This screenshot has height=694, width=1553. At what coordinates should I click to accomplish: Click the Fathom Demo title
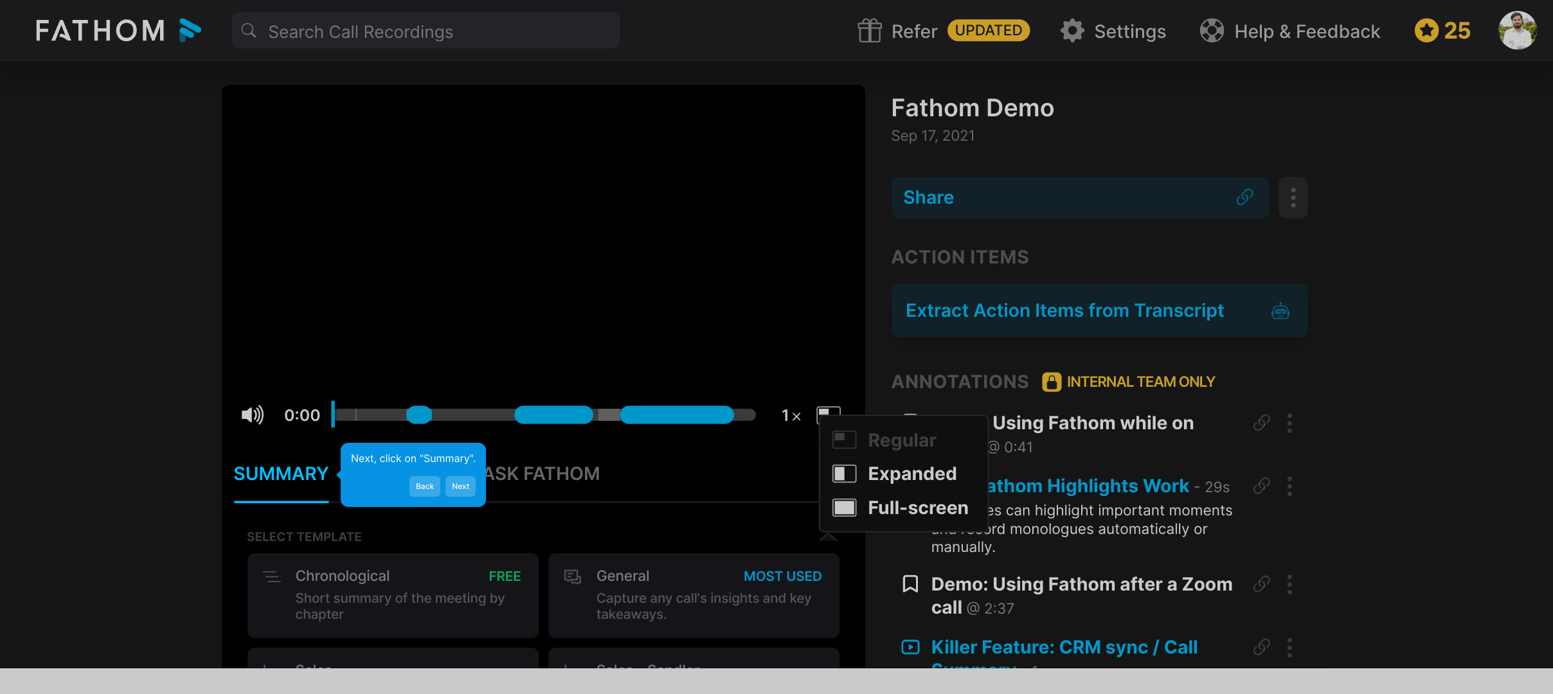[973, 108]
